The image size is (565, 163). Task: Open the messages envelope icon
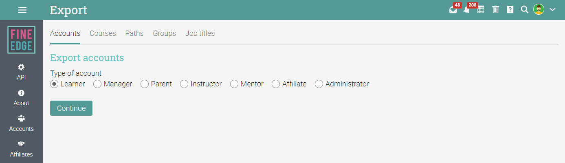point(453,10)
